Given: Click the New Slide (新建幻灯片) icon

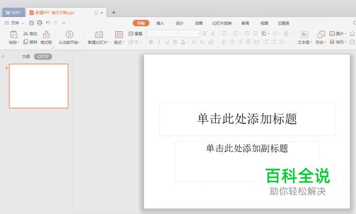Looking at the screenshot, I should click(99, 34).
